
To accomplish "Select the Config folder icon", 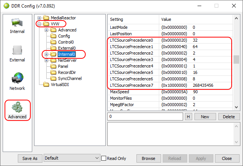I will (x=53, y=36).
